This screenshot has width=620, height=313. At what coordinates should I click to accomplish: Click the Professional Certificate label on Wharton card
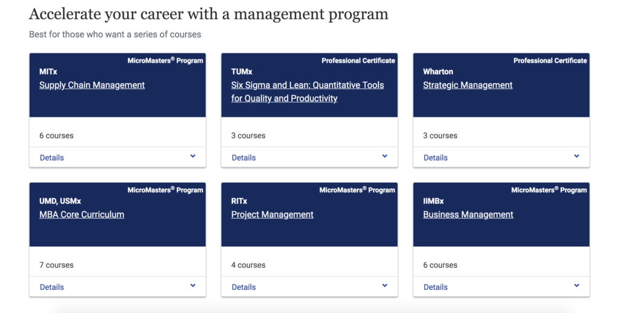pyautogui.click(x=550, y=61)
